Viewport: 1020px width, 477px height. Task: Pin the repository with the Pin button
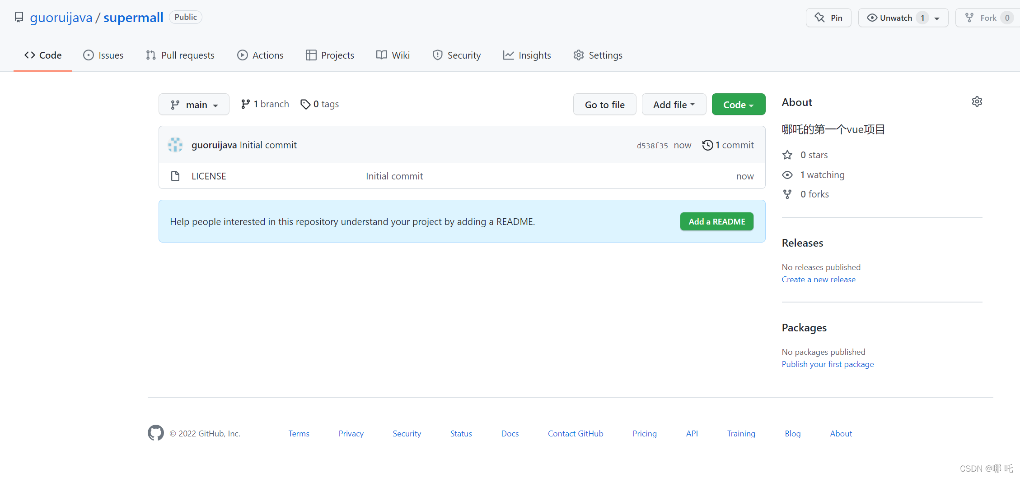[828, 18]
